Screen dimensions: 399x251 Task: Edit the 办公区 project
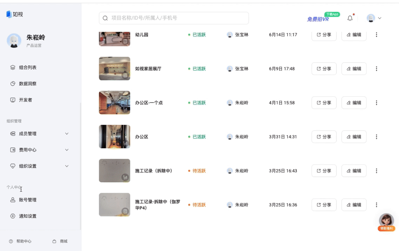click(354, 137)
